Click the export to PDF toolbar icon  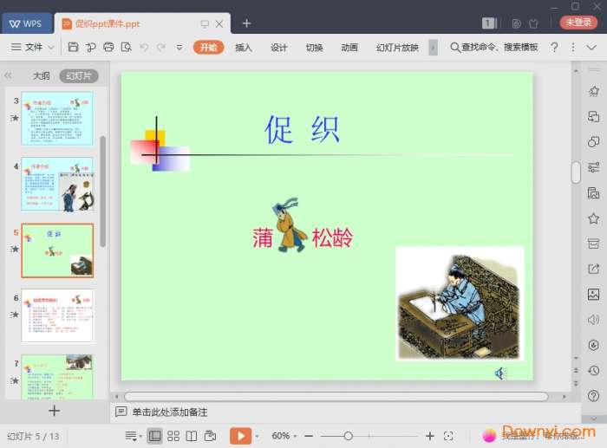(x=91, y=47)
